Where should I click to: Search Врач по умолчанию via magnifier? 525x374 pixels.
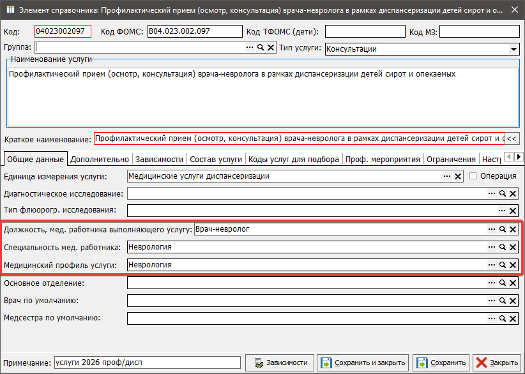[x=502, y=301]
